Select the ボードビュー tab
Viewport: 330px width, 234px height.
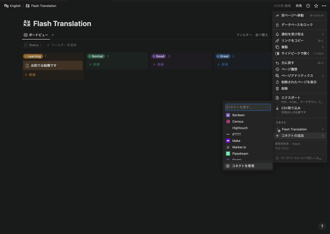tap(36, 35)
